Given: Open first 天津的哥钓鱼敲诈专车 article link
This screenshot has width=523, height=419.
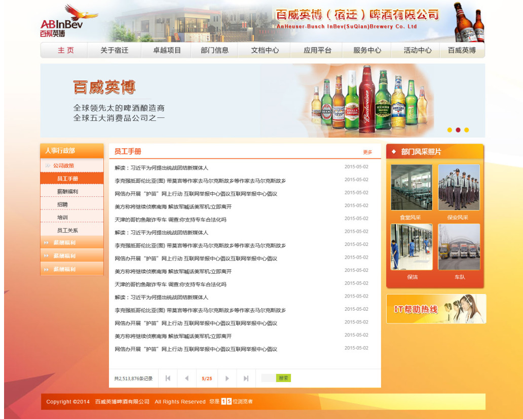Looking at the screenshot, I should click(x=170, y=220).
